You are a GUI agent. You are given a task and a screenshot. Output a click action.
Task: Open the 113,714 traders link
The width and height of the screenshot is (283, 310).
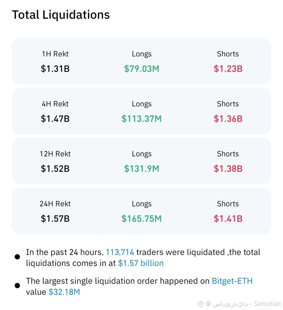point(120,252)
